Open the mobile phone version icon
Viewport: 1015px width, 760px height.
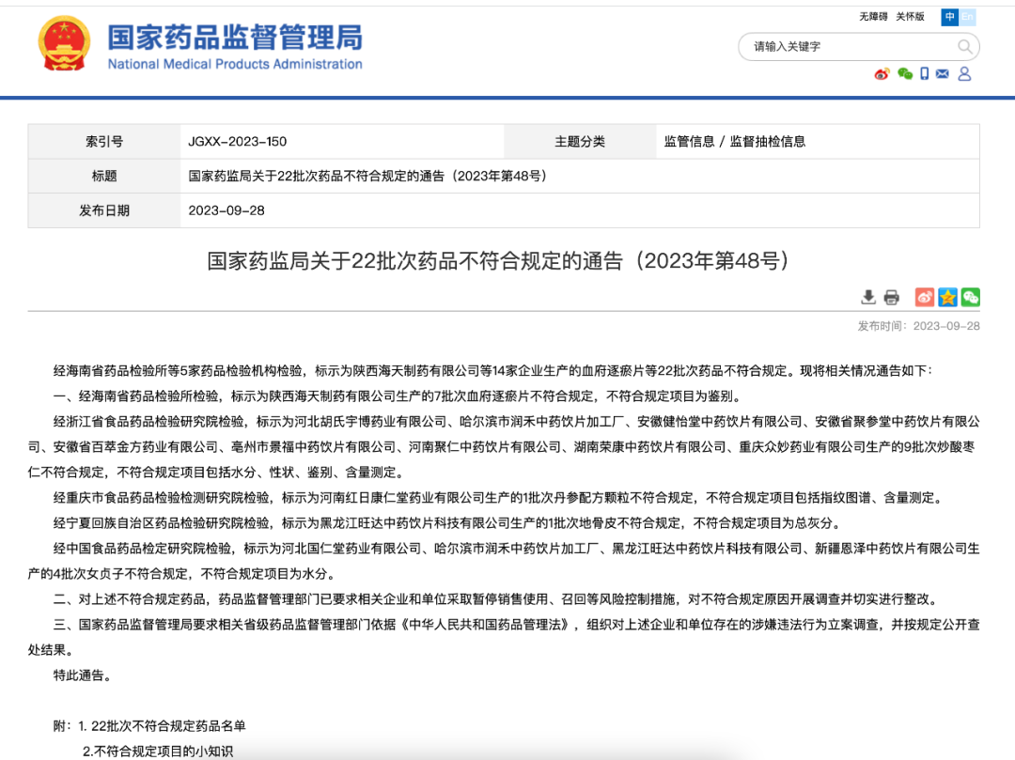click(x=925, y=73)
